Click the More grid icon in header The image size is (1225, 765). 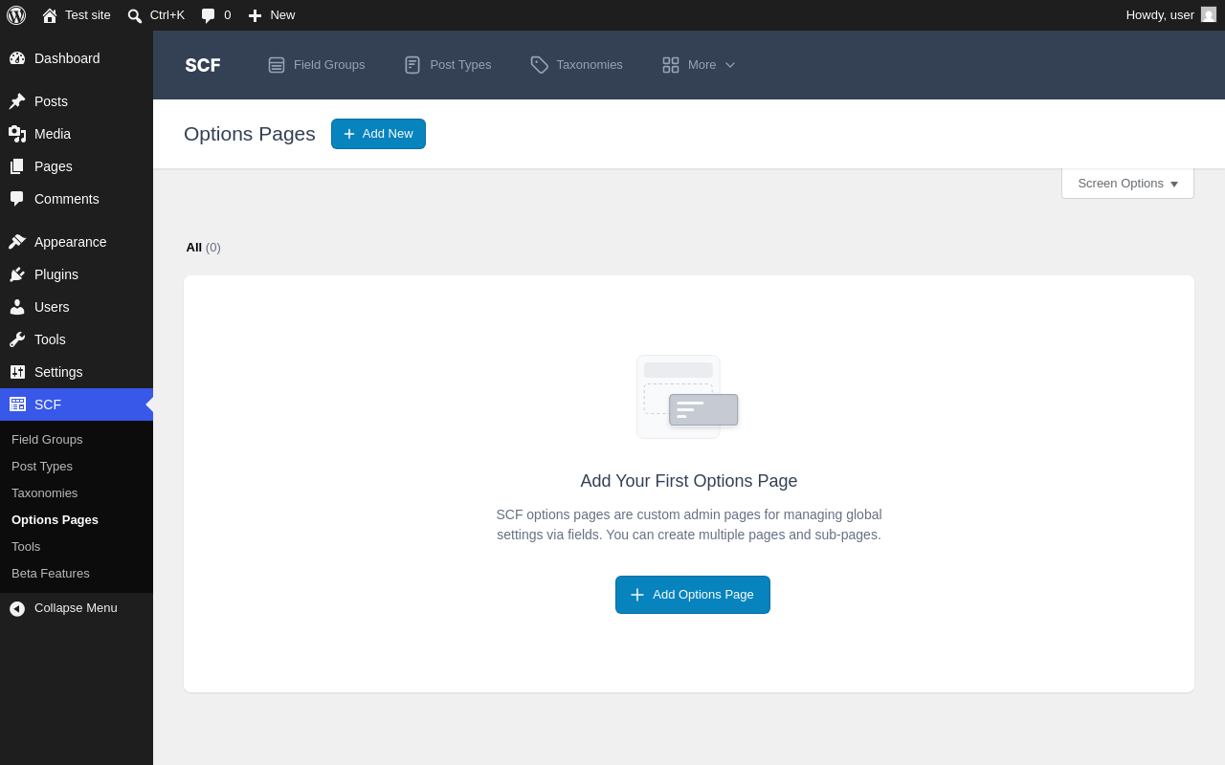(x=671, y=65)
